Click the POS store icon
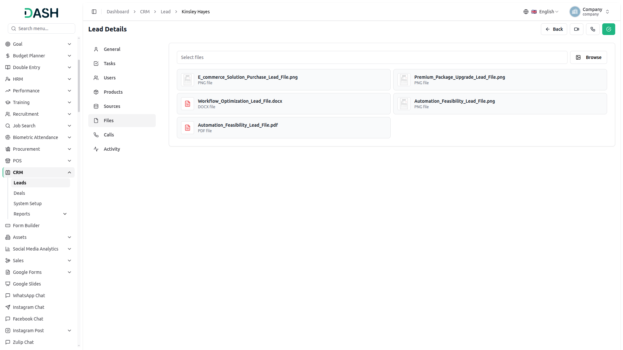 8,161
